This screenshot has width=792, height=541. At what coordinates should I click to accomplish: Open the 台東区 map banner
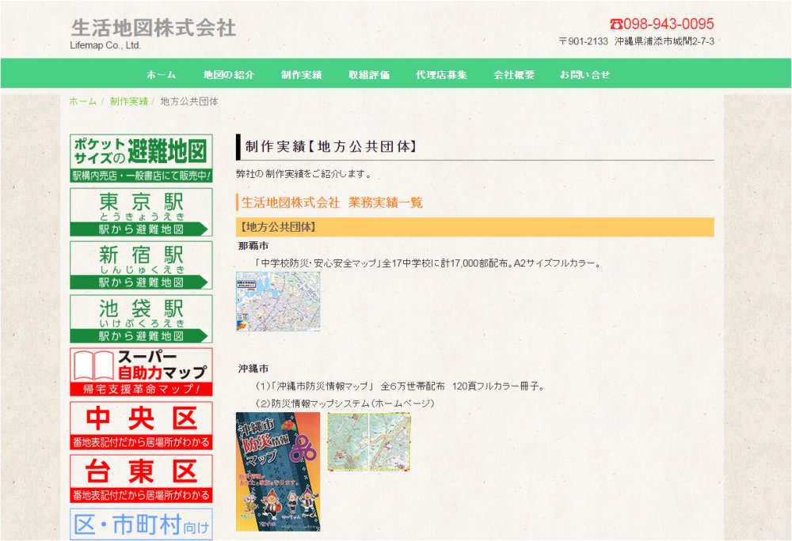[x=141, y=479]
